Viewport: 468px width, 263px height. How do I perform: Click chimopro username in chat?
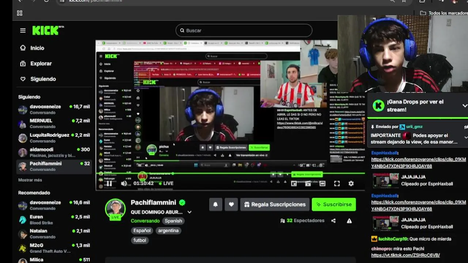[x=381, y=249]
